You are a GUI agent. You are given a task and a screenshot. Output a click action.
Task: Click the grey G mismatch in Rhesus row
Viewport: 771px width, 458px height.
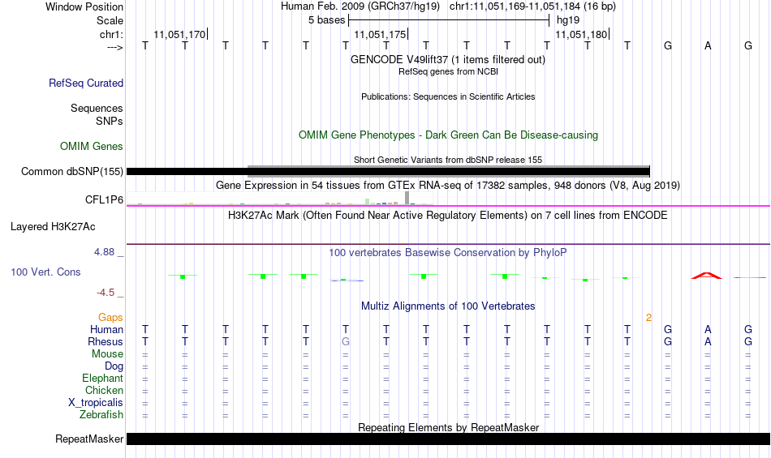click(346, 341)
